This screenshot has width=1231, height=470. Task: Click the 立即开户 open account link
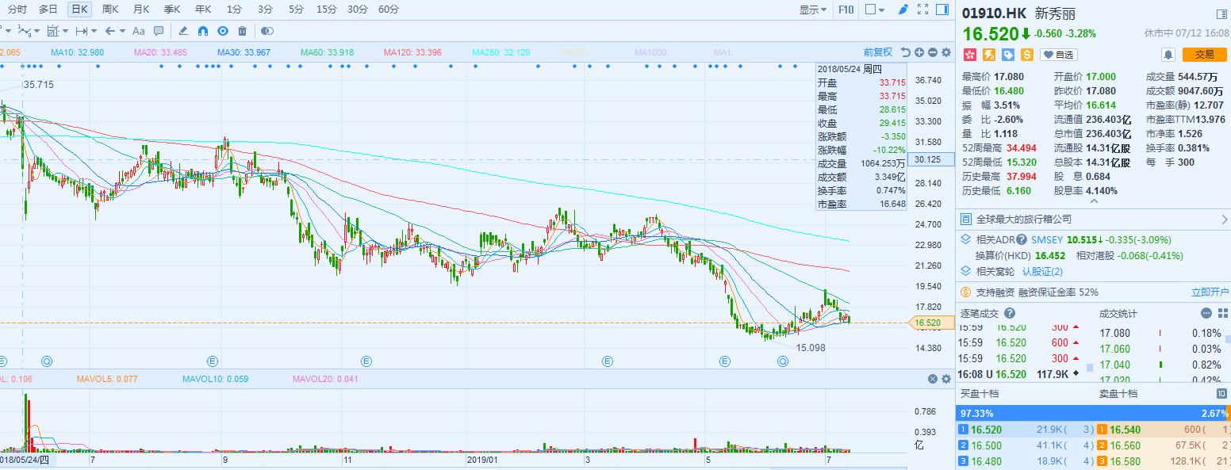[x=1210, y=292]
